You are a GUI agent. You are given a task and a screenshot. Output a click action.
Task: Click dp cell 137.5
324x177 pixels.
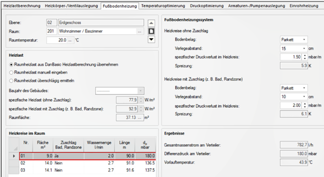(x=145, y=170)
